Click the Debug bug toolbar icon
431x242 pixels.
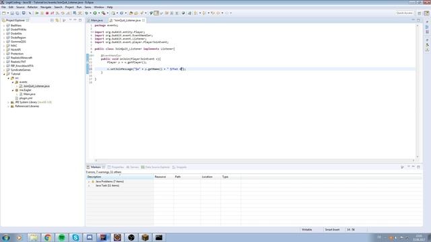click(x=87, y=13)
